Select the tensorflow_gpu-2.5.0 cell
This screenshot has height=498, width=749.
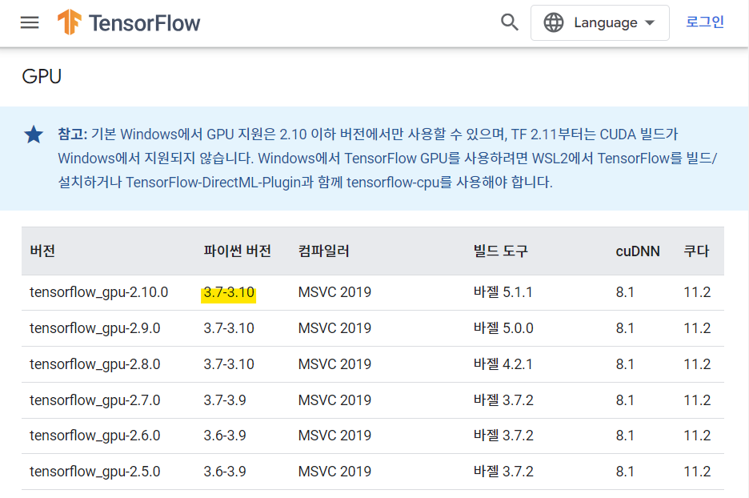click(95, 472)
